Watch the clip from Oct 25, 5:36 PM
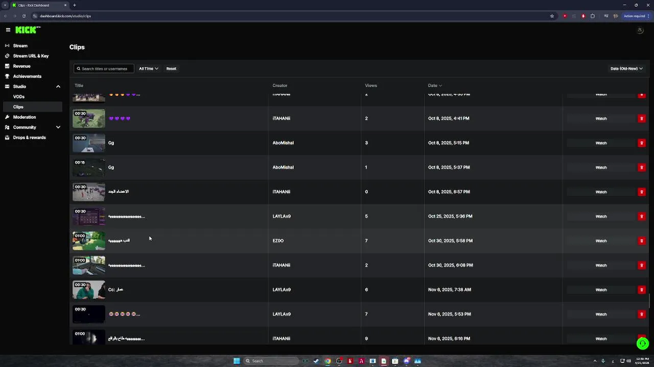Viewport: 654px width, 367px height. tap(601, 216)
